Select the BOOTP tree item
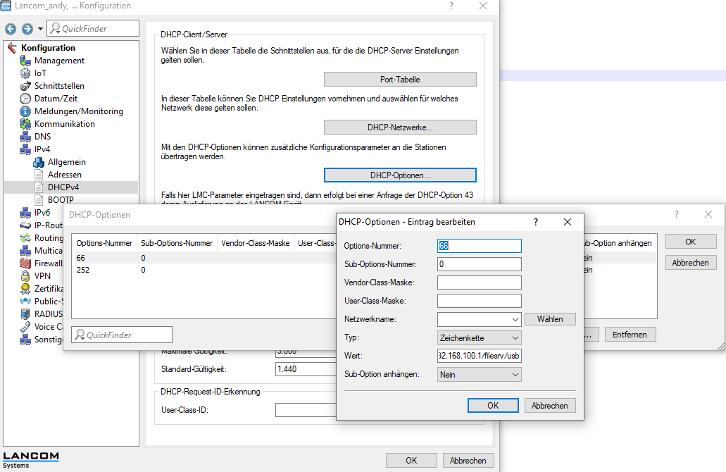Screen dimensions: 726x472 (x=60, y=199)
